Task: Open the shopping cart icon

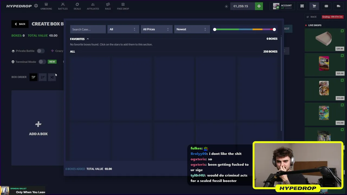Action: point(314,6)
